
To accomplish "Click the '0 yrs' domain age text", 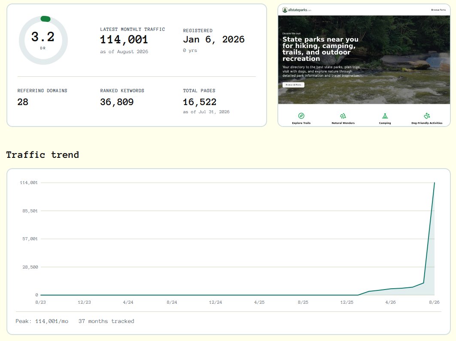I will [x=190, y=50].
